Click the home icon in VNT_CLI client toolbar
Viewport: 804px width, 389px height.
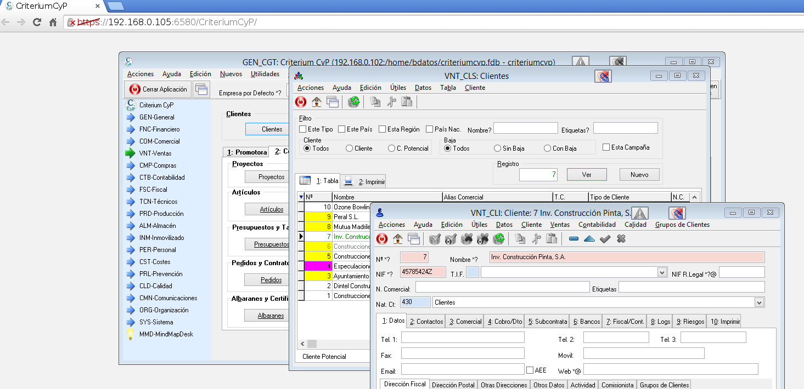tap(398, 239)
